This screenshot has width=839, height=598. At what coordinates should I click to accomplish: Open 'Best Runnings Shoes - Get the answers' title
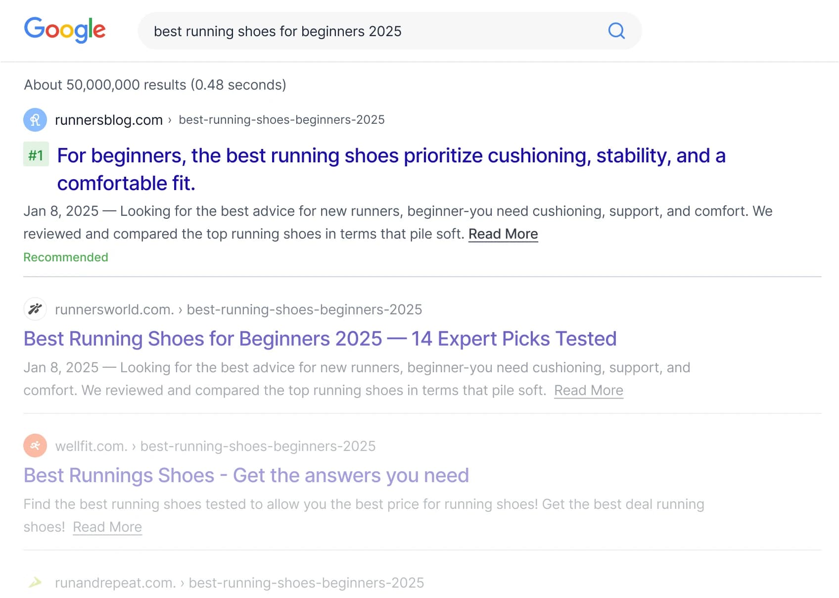246,475
